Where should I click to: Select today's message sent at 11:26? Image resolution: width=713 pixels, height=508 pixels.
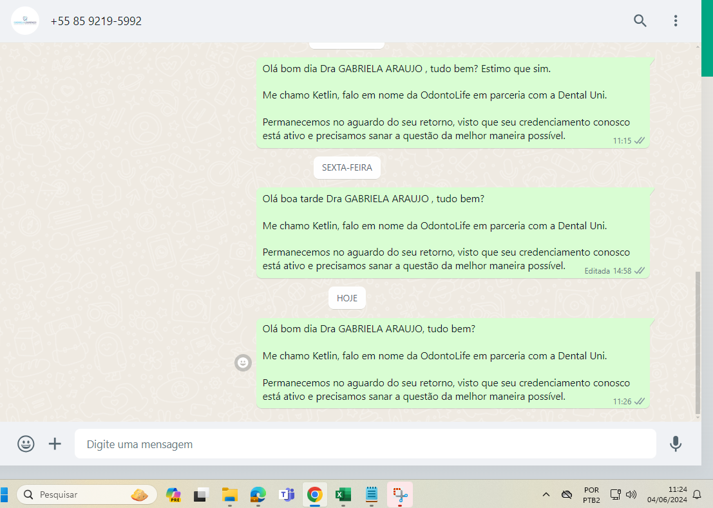pos(453,363)
